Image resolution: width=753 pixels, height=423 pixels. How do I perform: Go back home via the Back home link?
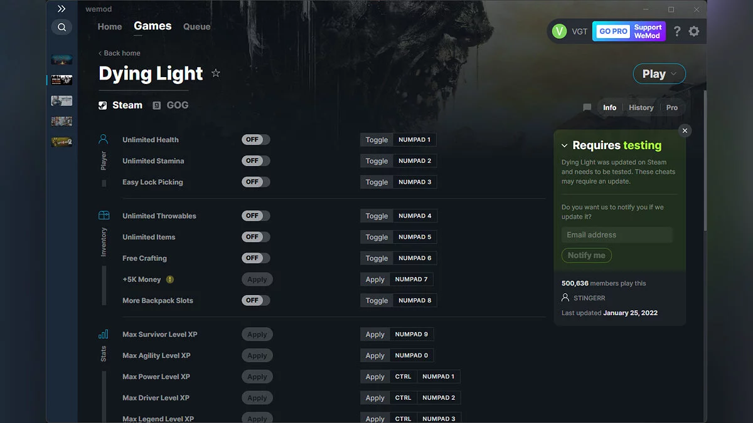click(119, 53)
